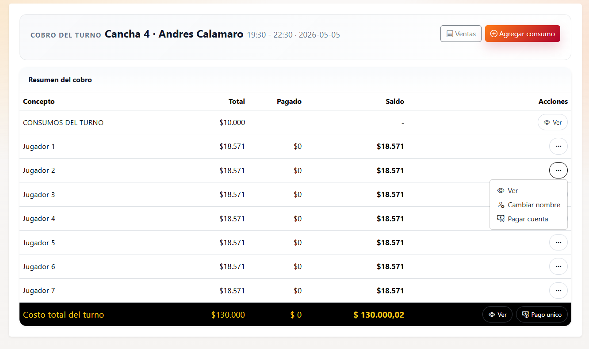Select Pagar cuenta in the dropdown menu
Image resolution: width=589 pixels, height=349 pixels.
pyautogui.click(x=528, y=219)
